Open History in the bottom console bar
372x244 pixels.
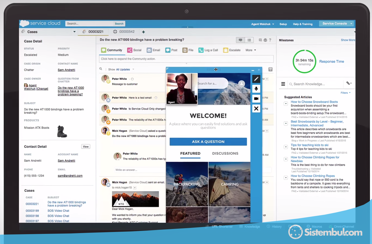274,227
